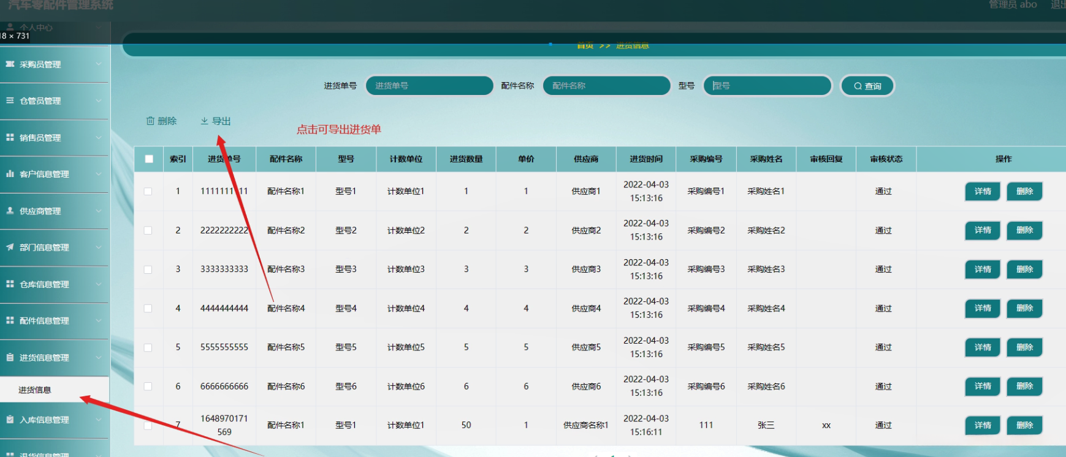The image size is (1066, 457).
Task: Delete the row with 供应商5
Action: 1024,347
